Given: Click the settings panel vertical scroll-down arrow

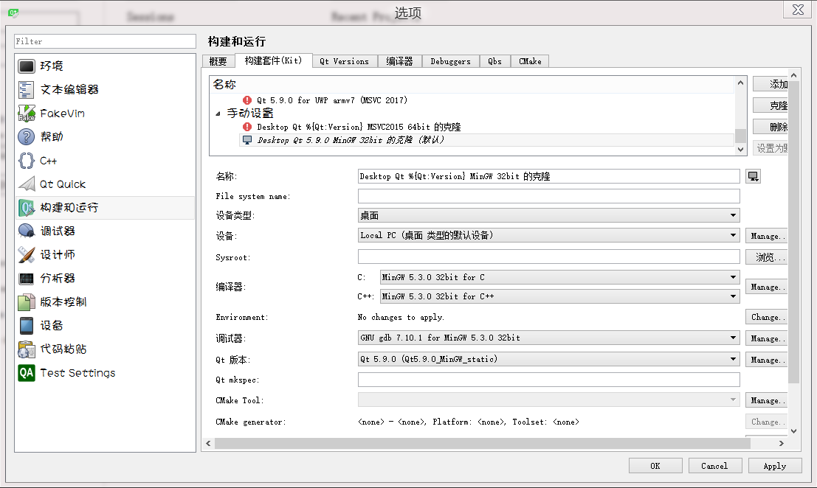Looking at the screenshot, I should pyautogui.click(x=793, y=431).
